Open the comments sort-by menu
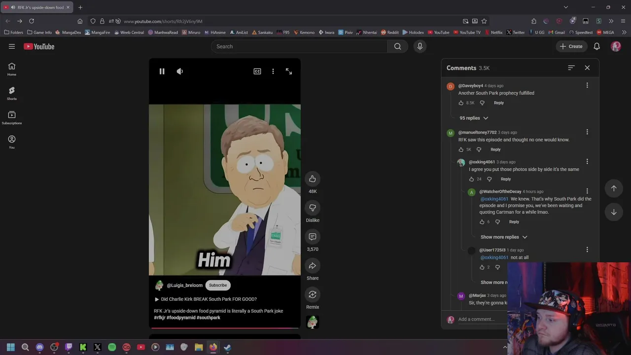The width and height of the screenshot is (631, 355). [571, 68]
